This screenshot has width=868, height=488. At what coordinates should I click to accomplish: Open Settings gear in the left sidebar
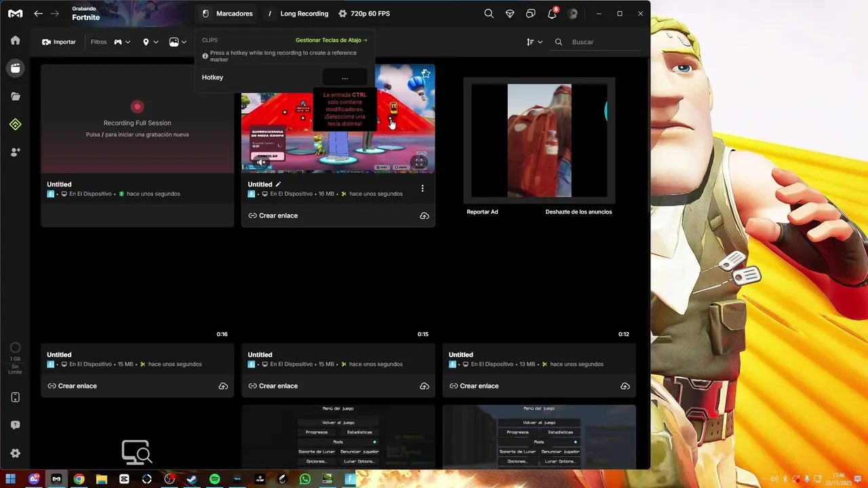point(15,453)
